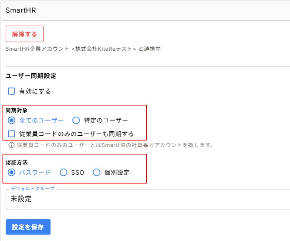Open the デフォルトグループ dropdown field
290x241 pixels.
click(x=148, y=199)
